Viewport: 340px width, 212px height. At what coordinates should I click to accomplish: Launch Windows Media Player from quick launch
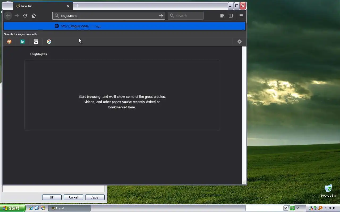(x=43, y=208)
